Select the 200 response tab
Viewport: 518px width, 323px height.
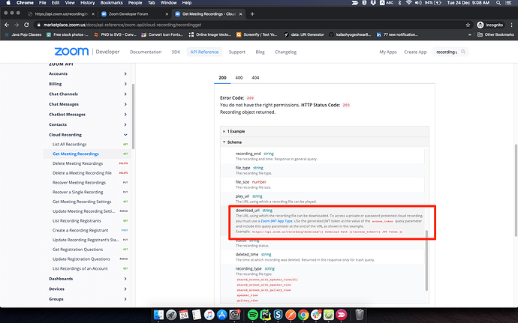[x=222, y=78]
